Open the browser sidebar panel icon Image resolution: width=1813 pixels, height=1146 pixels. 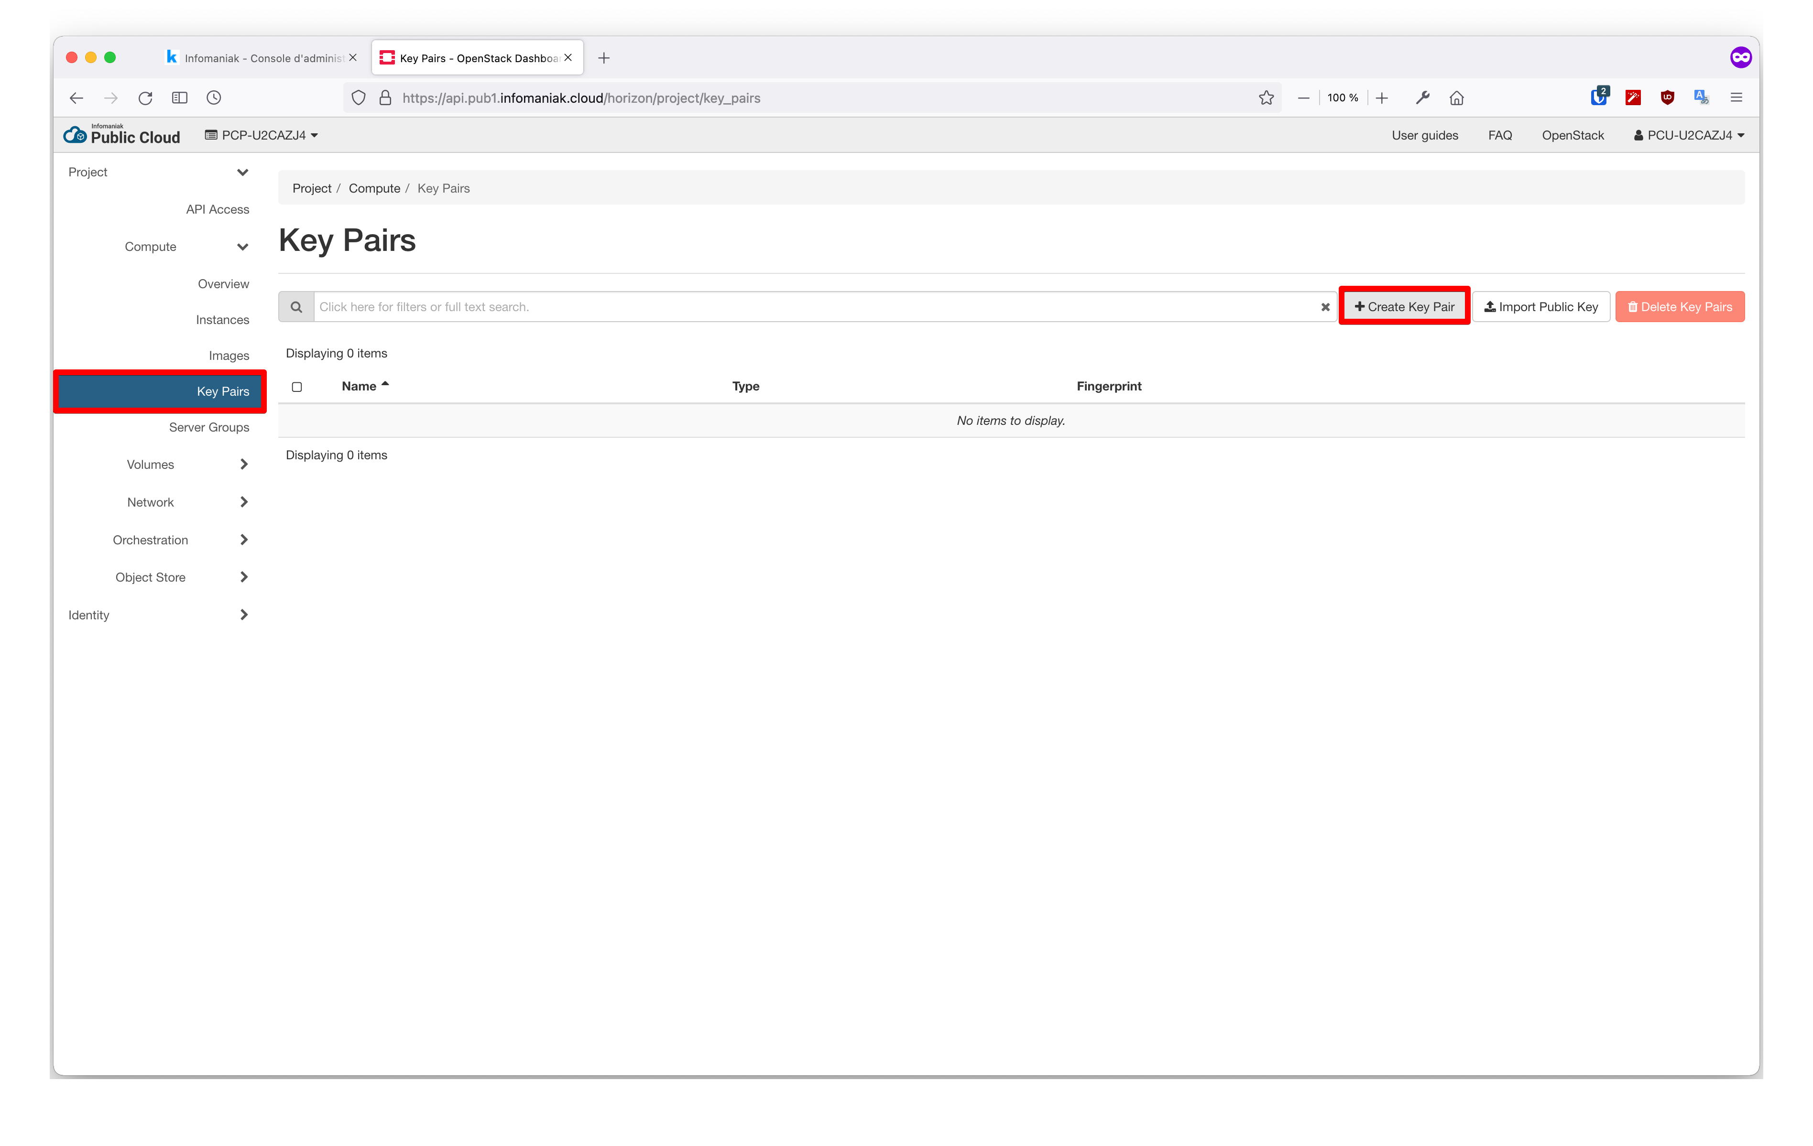coord(179,98)
